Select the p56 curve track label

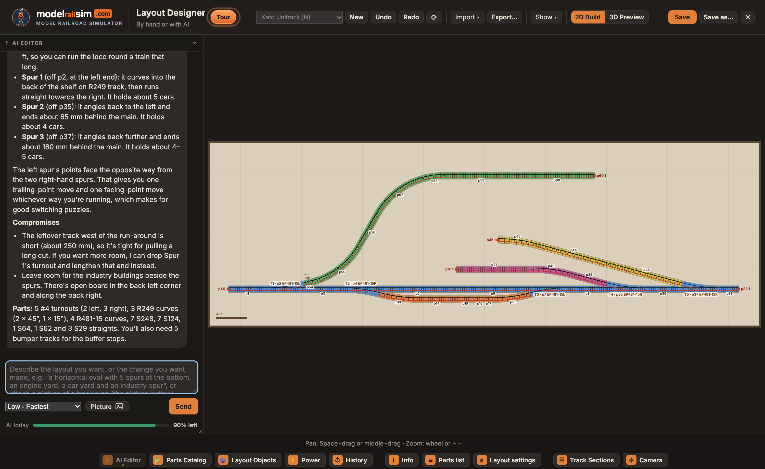point(372,232)
